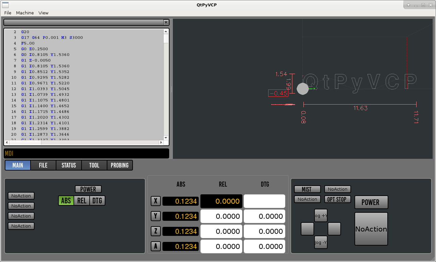The image size is (436, 262).
Task: Click the Y axis button
Action: coord(155,216)
